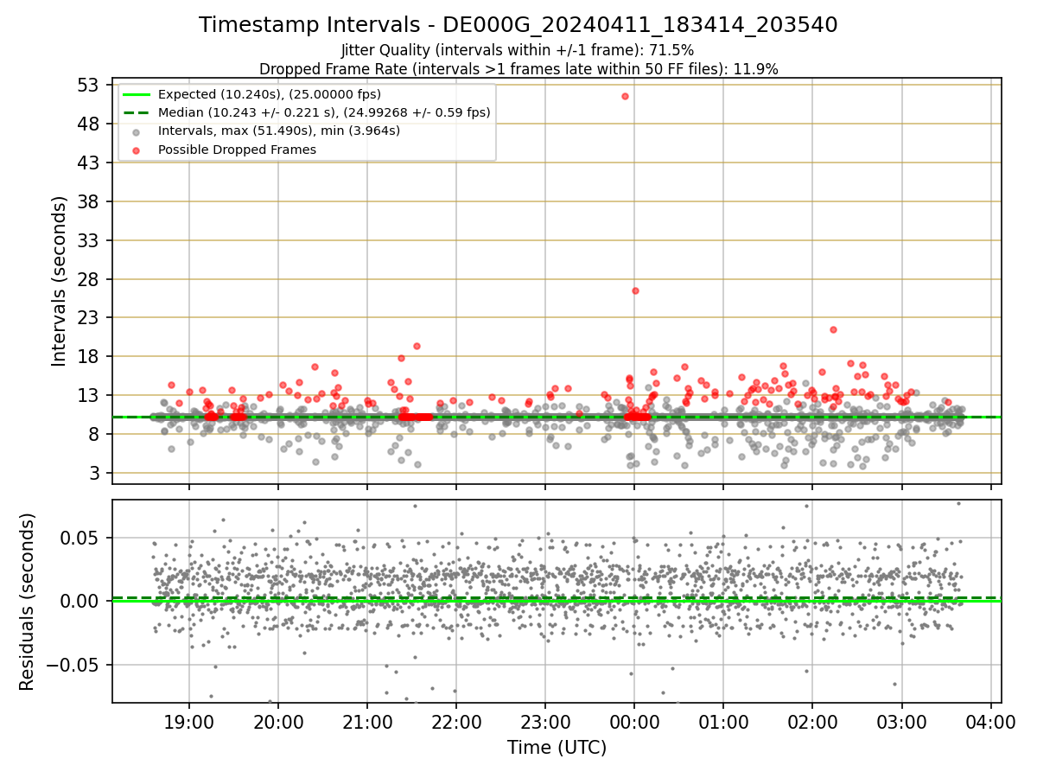Screen dimensions: 1037x778
Task: Click the red outlier point near 26 seconds
Action: (x=635, y=290)
